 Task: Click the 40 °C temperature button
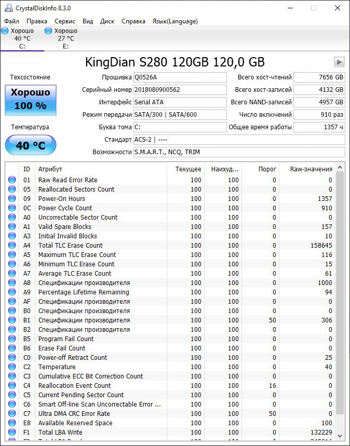pos(31,145)
